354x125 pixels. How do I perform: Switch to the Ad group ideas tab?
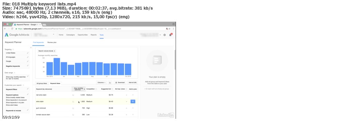(42, 83)
